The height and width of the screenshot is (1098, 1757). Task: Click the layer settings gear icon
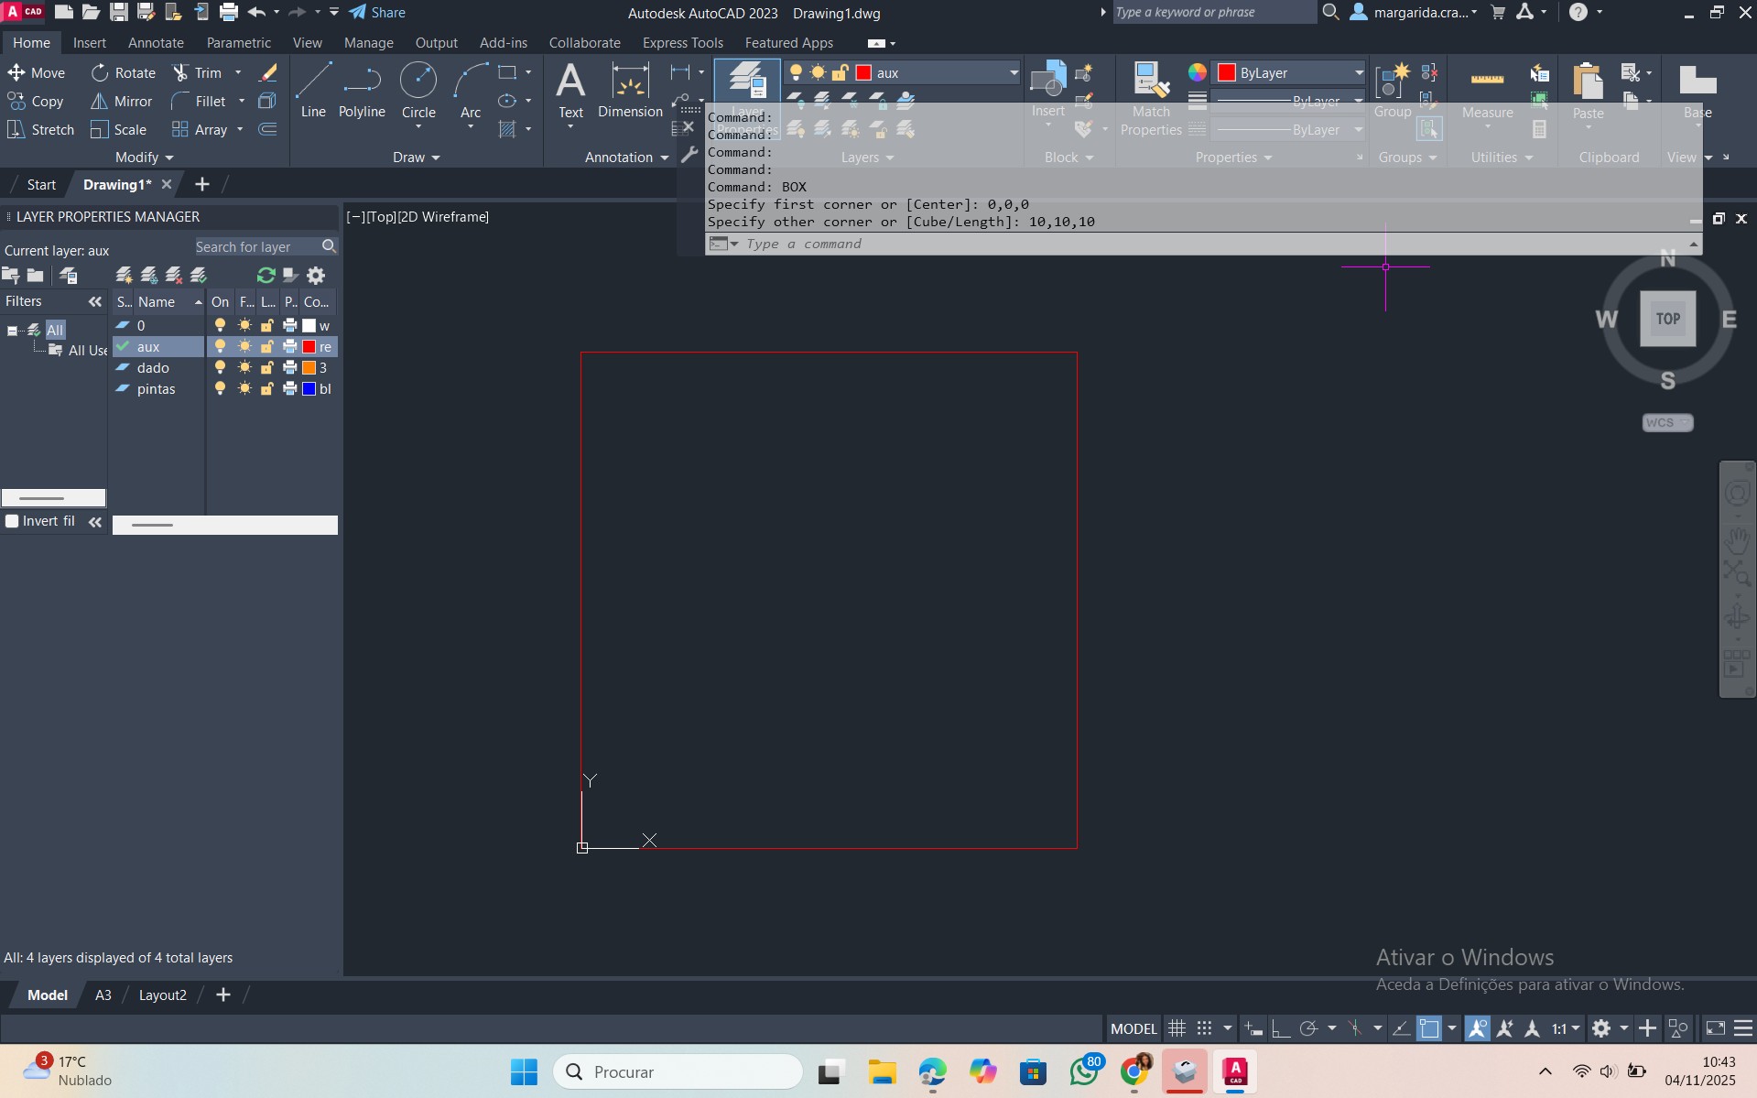(316, 276)
